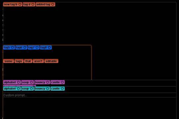The width and height of the screenshot is (179, 119).
Task: Remove the blue tag5 tag
Action: click(13, 48)
